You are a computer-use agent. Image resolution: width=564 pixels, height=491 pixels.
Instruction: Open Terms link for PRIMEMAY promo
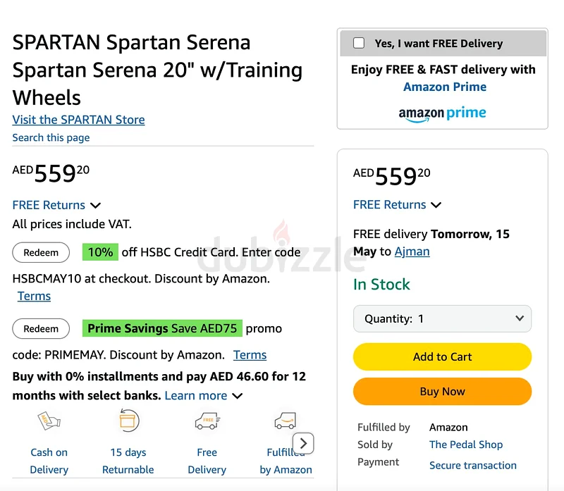pos(250,355)
